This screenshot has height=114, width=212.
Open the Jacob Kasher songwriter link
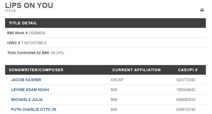[x=26, y=80]
